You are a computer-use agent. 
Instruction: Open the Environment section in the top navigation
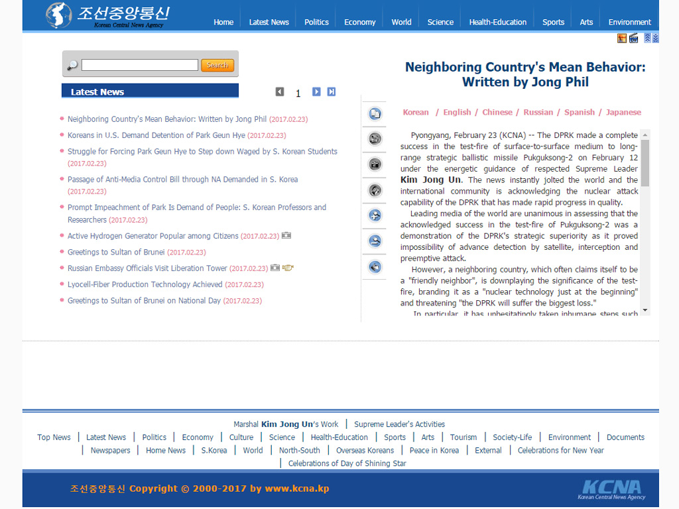[x=630, y=22]
